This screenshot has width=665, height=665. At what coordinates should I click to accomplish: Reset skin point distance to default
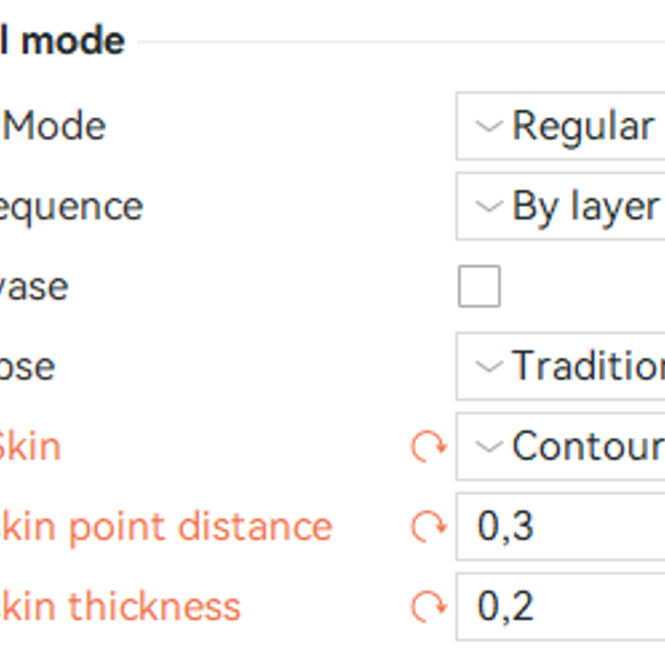pyautogui.click(x=429, y=527)
